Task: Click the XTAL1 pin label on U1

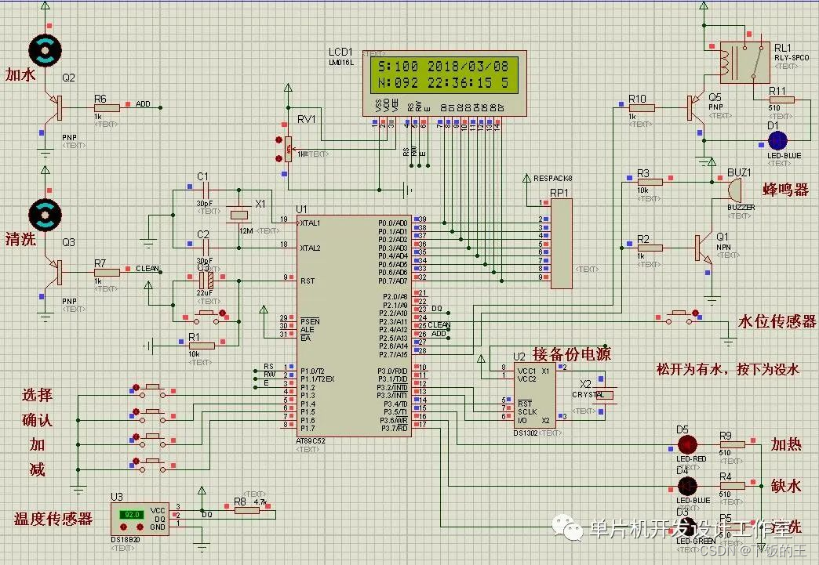Action: (x=310, y=223)
